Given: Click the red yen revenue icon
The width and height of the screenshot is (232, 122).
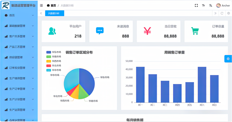Looking at the screenshot, I should pos(147,31).
